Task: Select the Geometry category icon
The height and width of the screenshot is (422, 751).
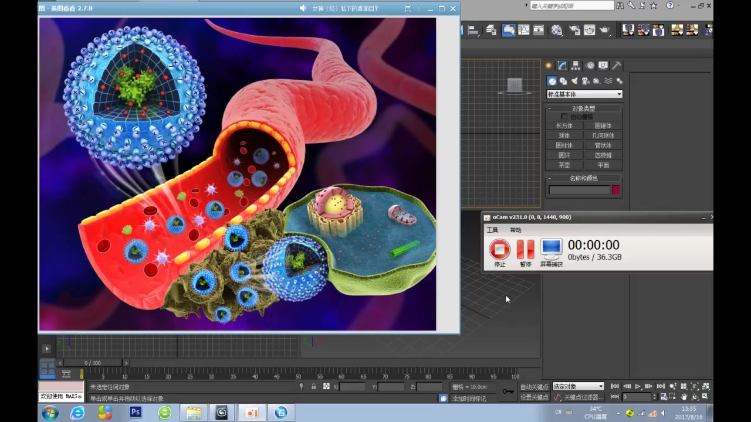Action: pyautogui.click(x=552, y=81)
